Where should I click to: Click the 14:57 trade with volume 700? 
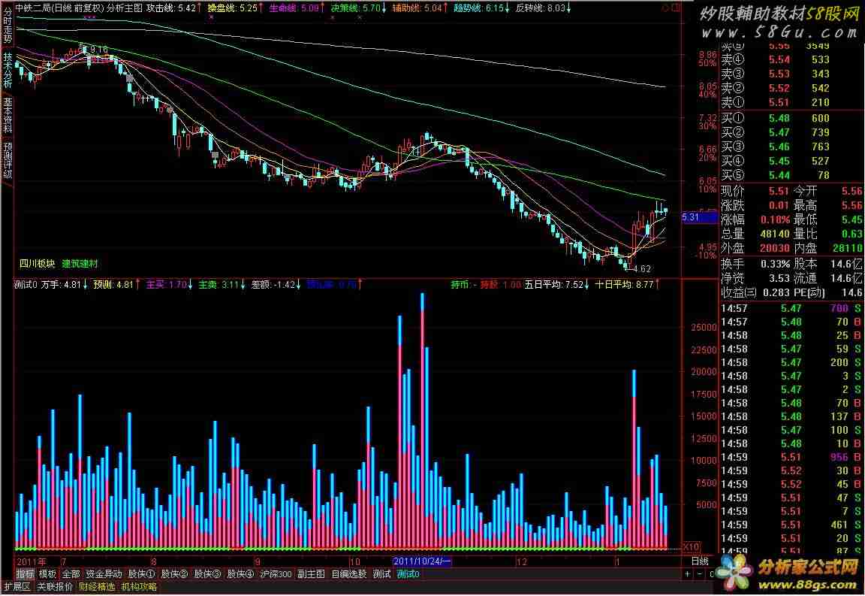tap(791, 308)
